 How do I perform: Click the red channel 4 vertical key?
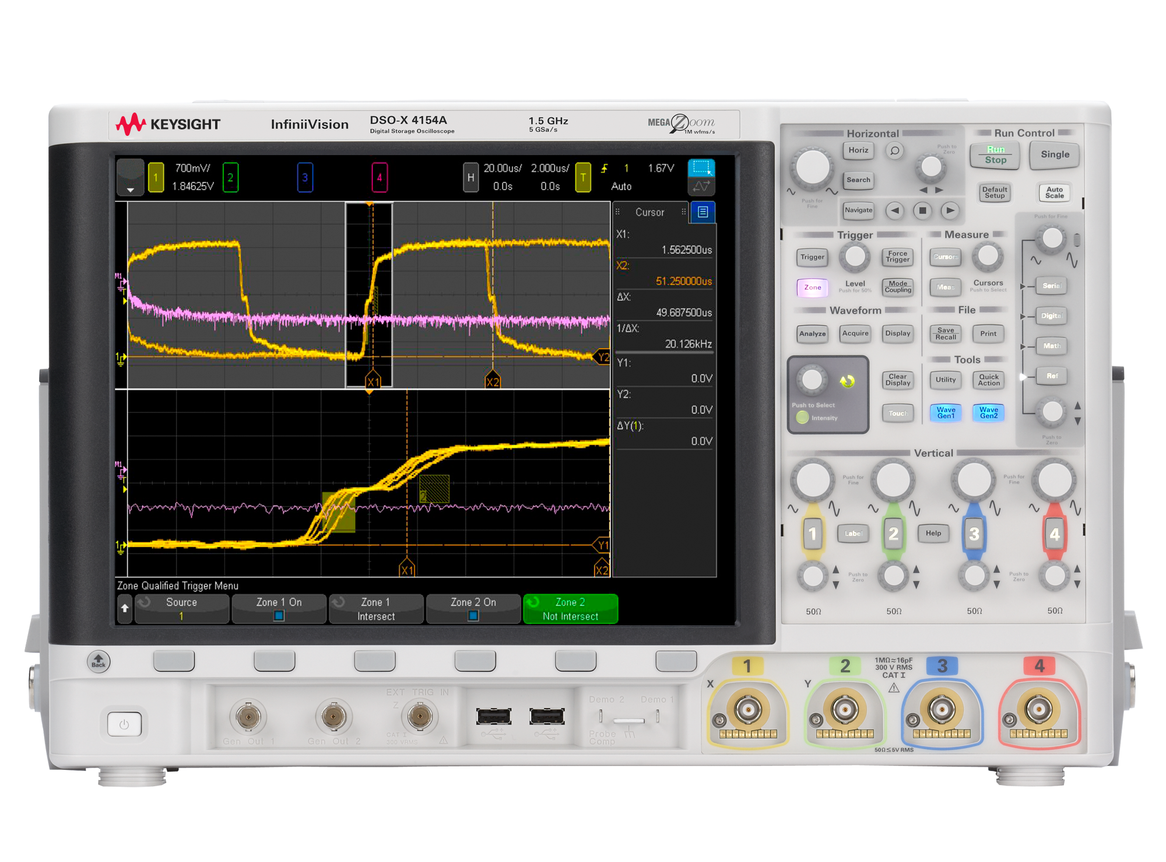[x=1054, y=533]
